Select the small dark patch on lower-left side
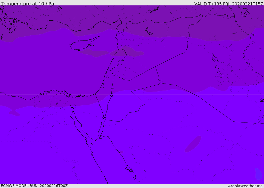 (x=14, y=113)
